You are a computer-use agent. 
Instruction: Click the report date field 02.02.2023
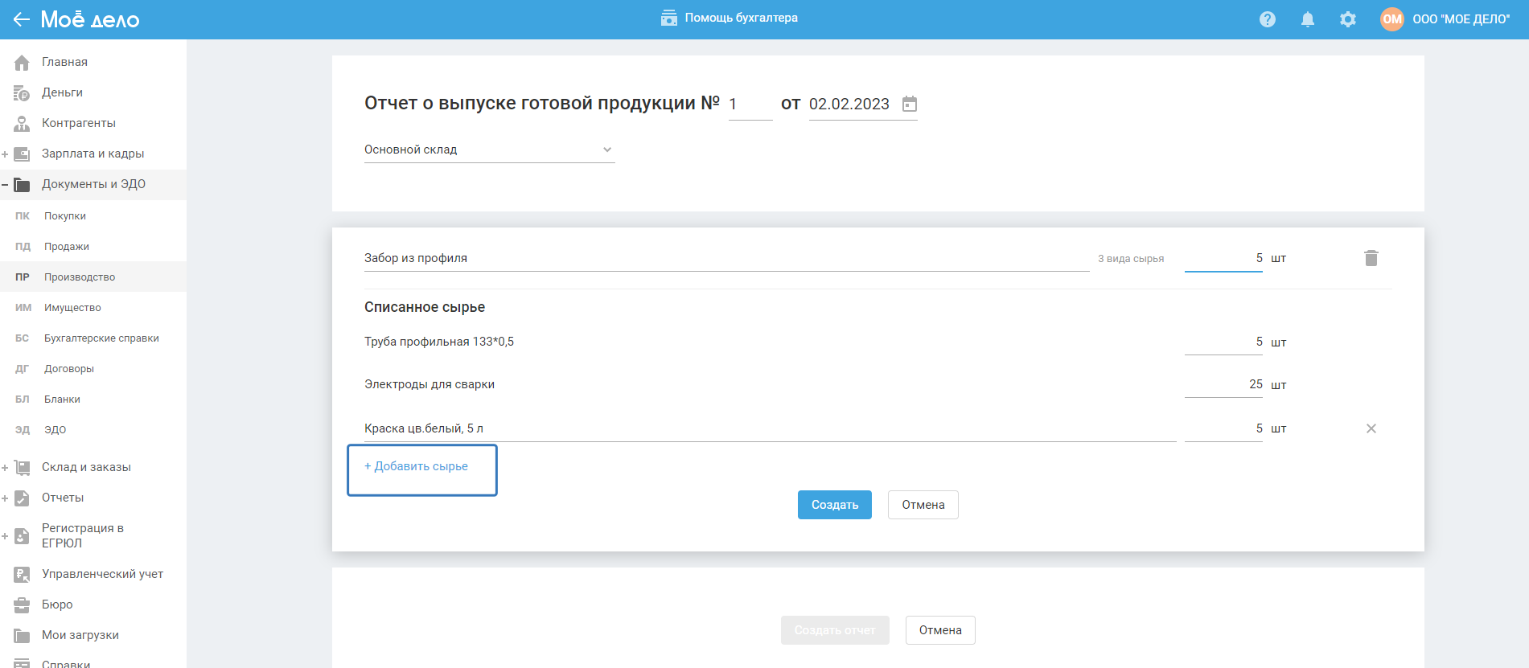(849, 104)
